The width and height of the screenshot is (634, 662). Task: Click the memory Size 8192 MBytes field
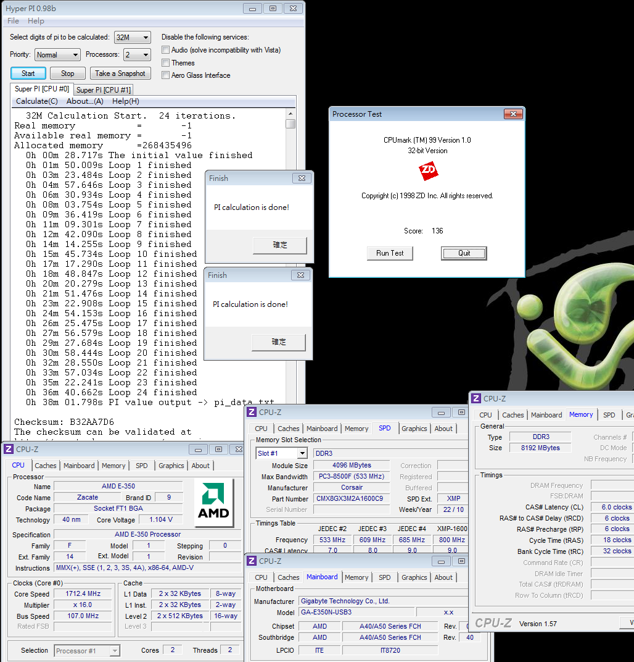click(x=540, y=448)
